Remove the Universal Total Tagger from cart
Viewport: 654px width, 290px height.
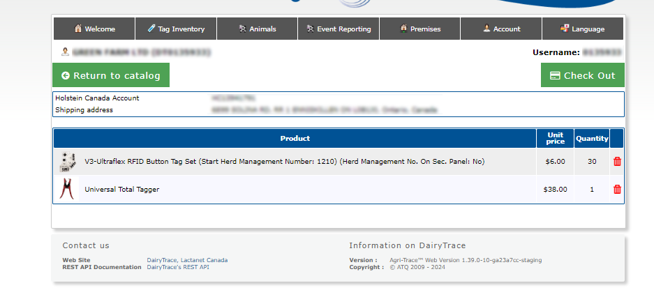tap(617, 190)
